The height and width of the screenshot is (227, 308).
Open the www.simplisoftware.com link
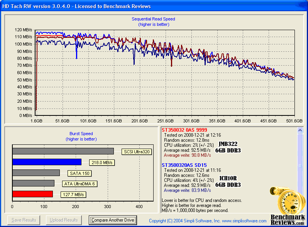click(244, 221)
